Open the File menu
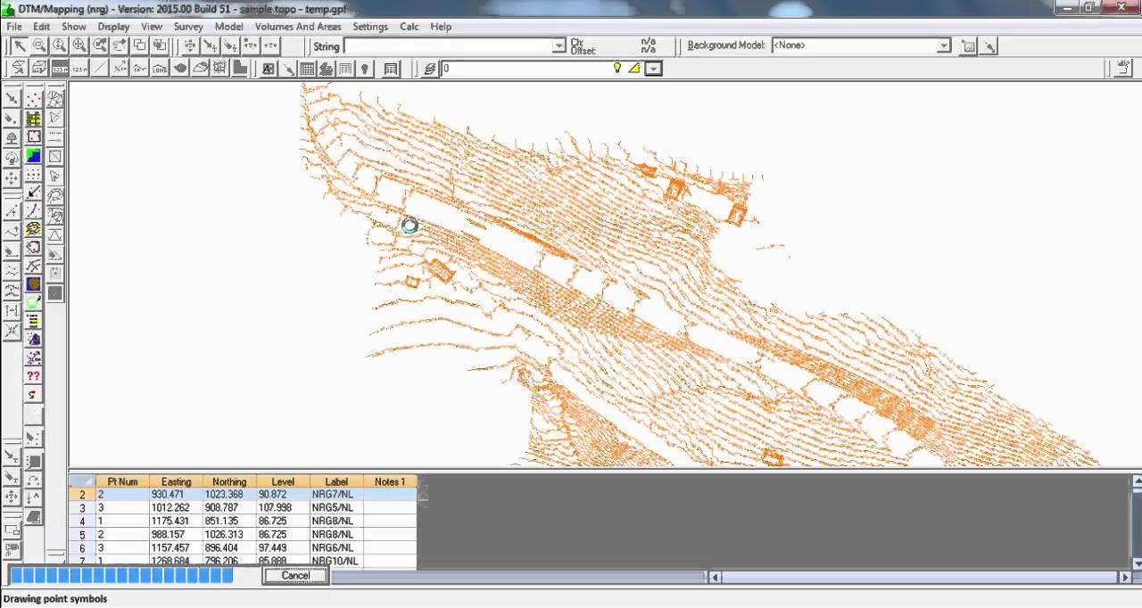Viewport: 1142px width, 608px height. (14, 27)
